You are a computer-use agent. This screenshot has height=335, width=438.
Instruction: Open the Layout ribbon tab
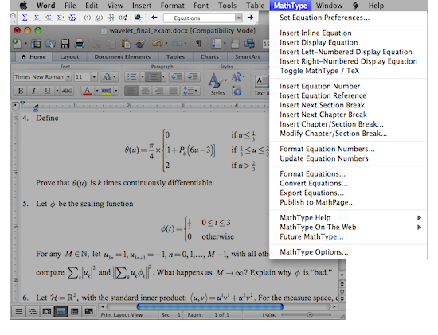coord(69,57)
